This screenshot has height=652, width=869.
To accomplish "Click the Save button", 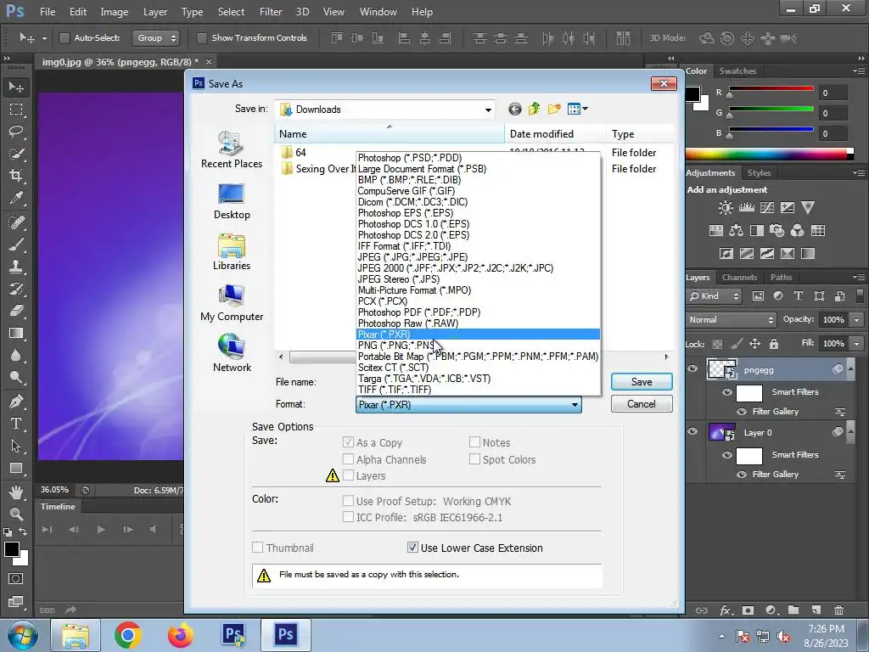I will coord(642,382).
